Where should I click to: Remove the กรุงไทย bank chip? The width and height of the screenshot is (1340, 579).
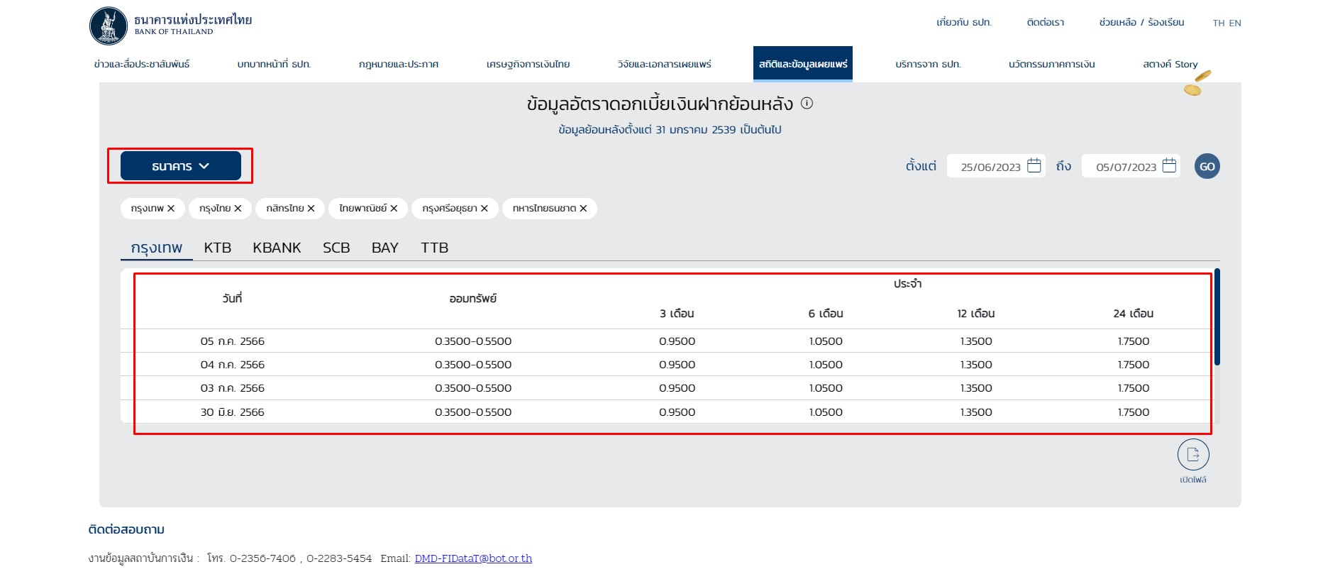pos(238,209)
